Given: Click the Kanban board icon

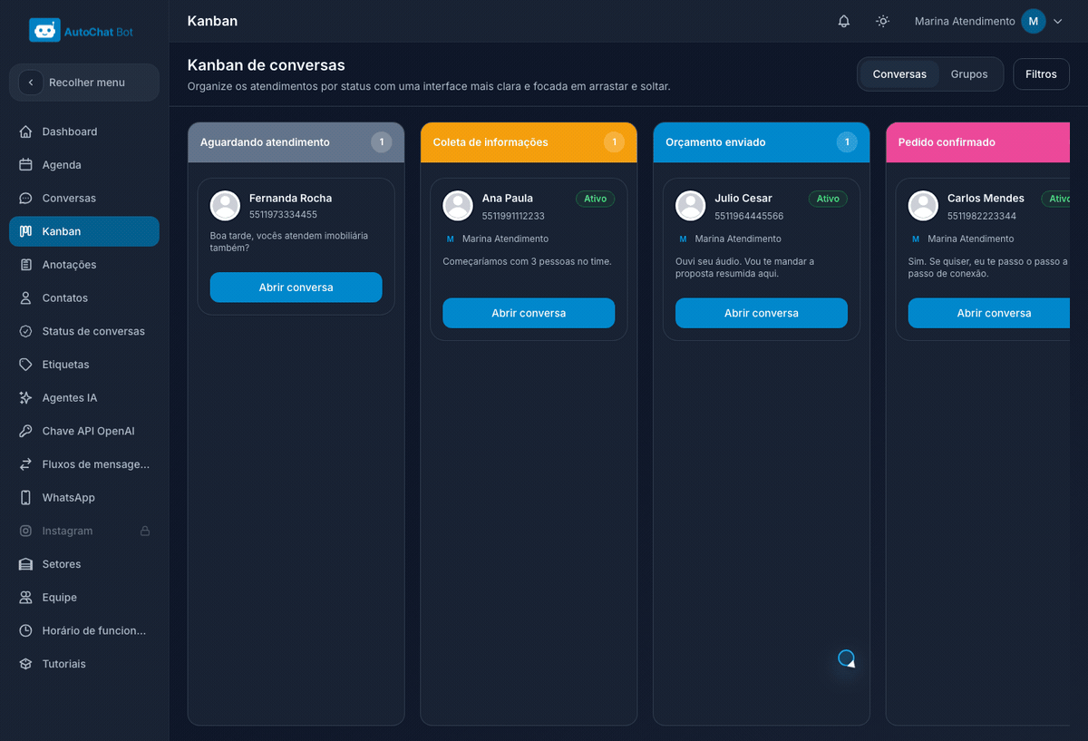Looking at the screenshot, I should pyautogui.click(x=25, y=231).
